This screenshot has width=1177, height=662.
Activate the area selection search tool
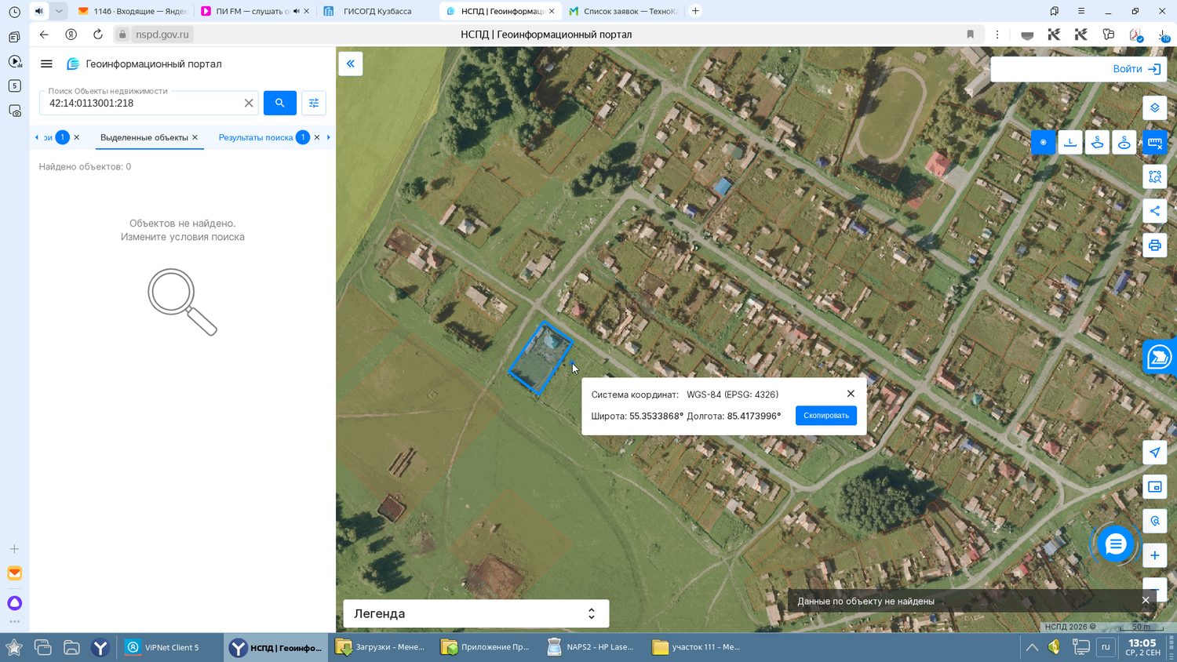click(x=1154, y=176)
